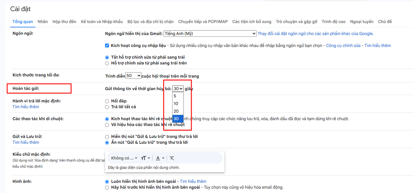Screen dimensions: 414x193
Task: Open the Hộp thư đến tab
Action: coord(65,21)
